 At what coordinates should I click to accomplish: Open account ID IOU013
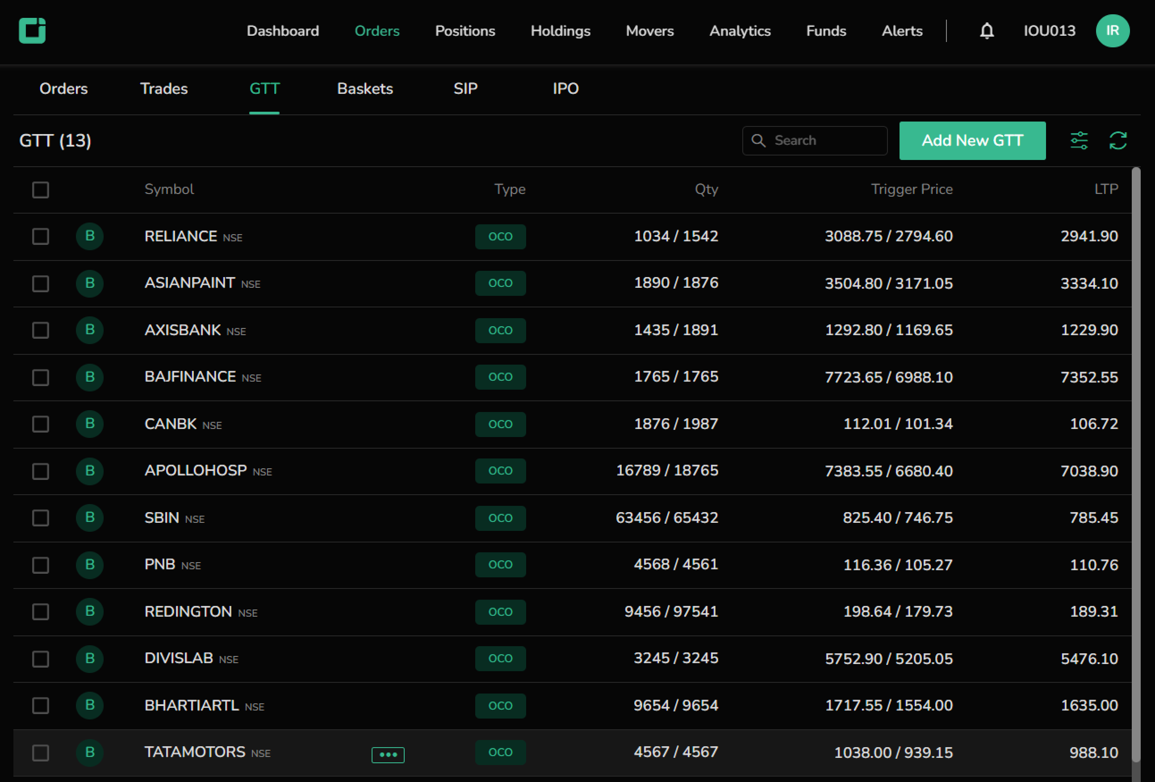1049,31
